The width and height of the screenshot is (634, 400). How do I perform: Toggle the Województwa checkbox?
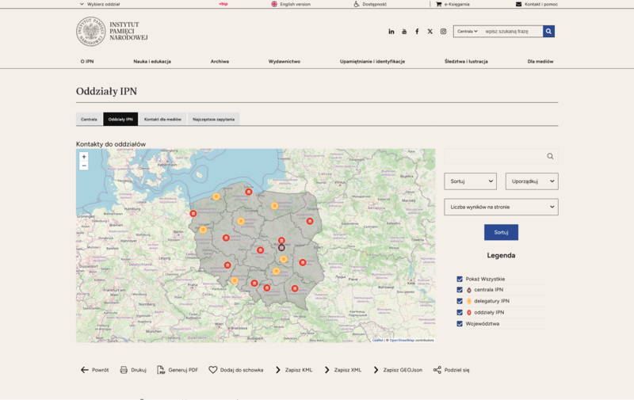click(460, 323)
